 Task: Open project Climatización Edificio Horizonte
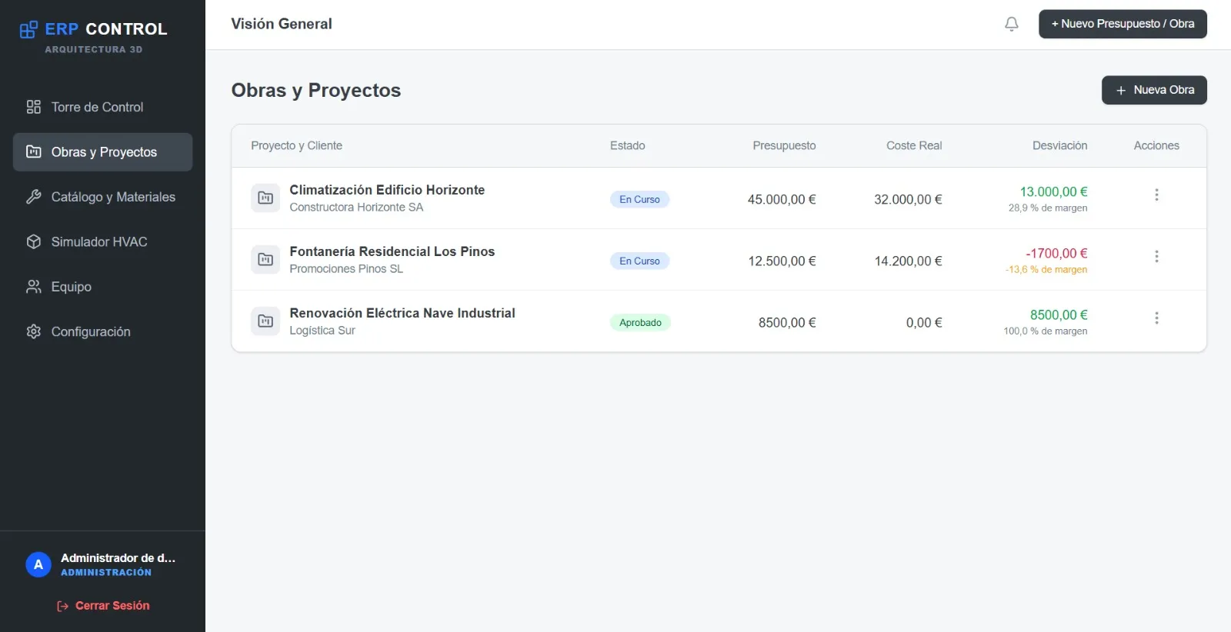(387, 190)
